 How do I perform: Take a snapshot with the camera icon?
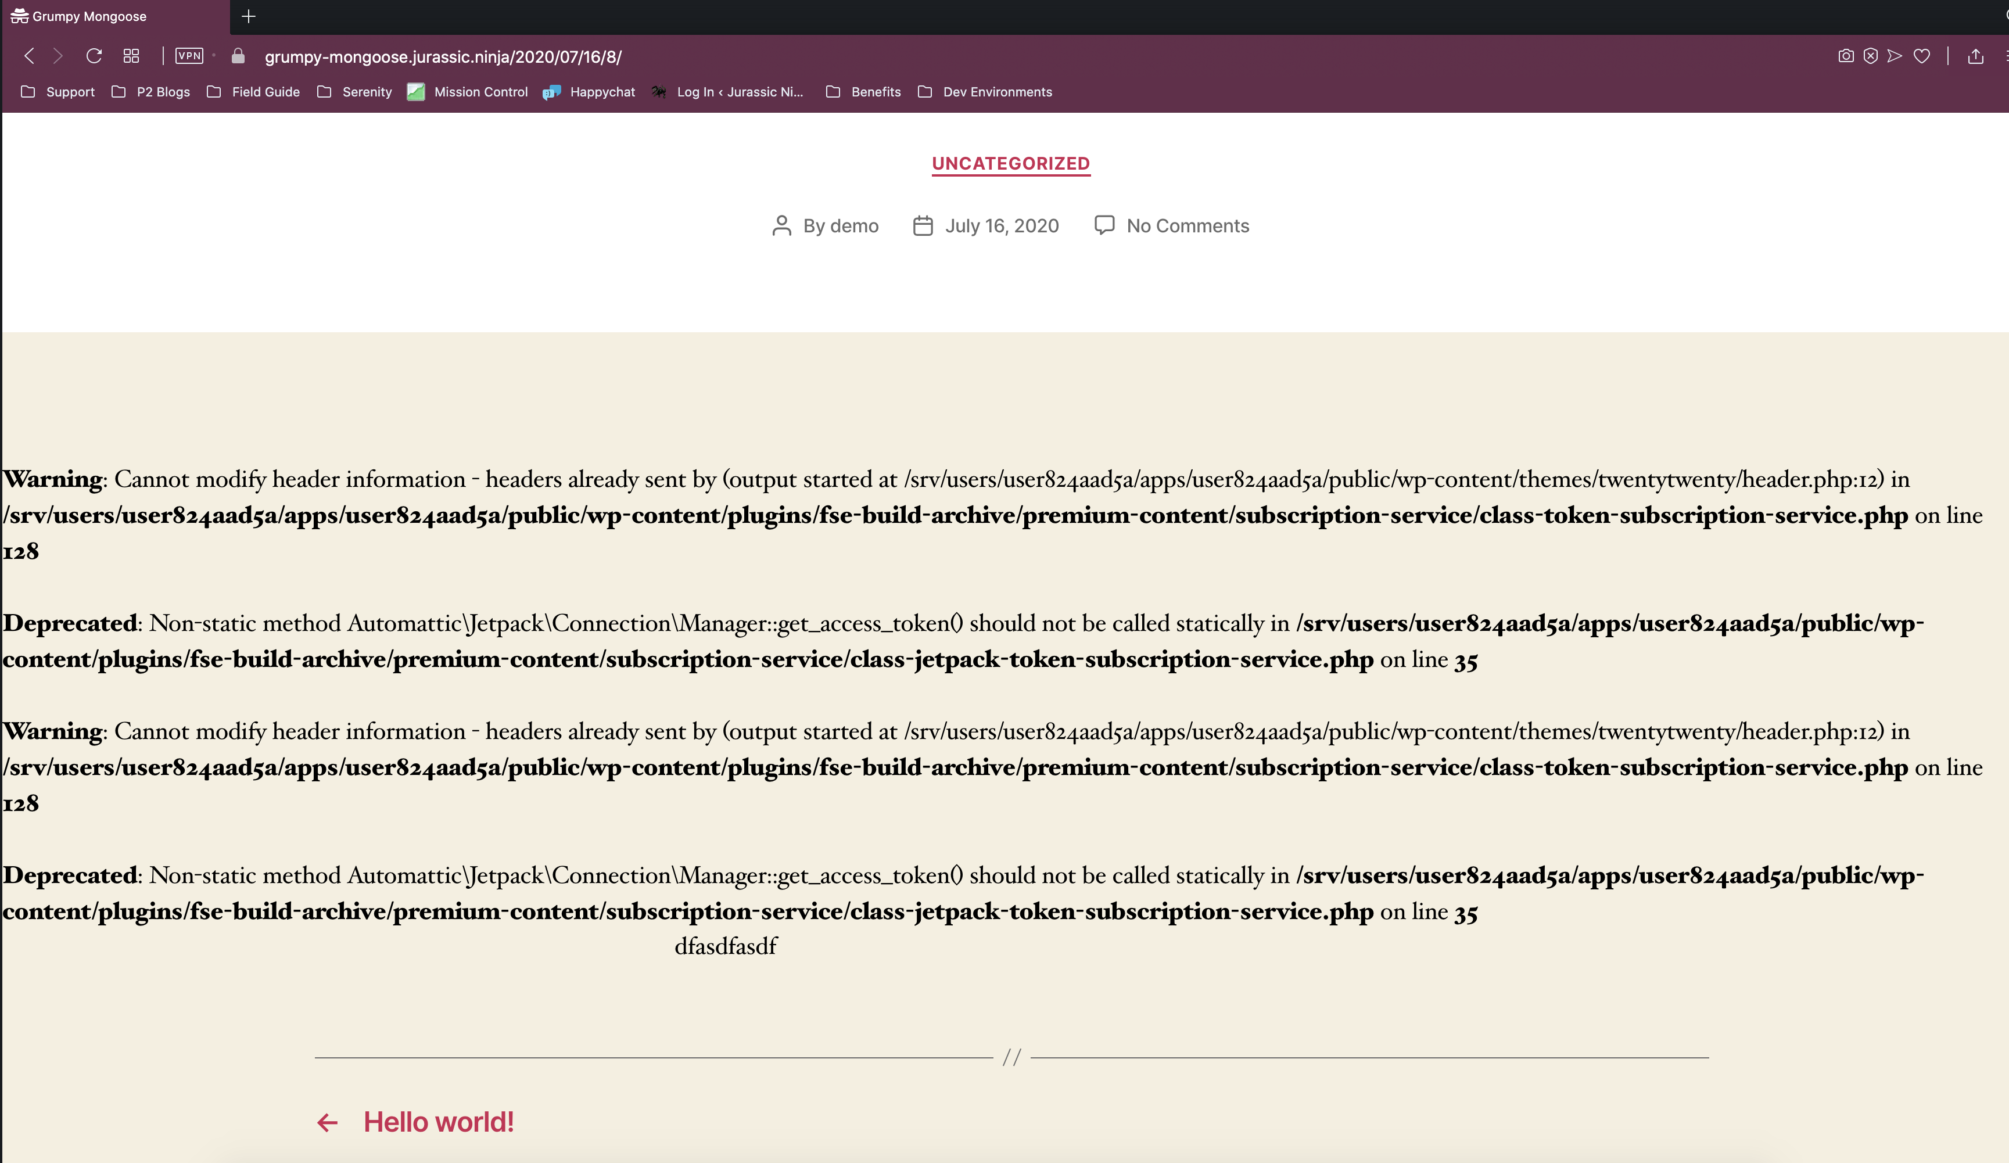click(x=1846, y=56)
